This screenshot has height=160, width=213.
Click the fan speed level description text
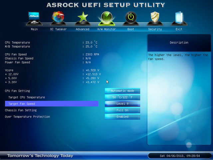click(x=178, y=57)
